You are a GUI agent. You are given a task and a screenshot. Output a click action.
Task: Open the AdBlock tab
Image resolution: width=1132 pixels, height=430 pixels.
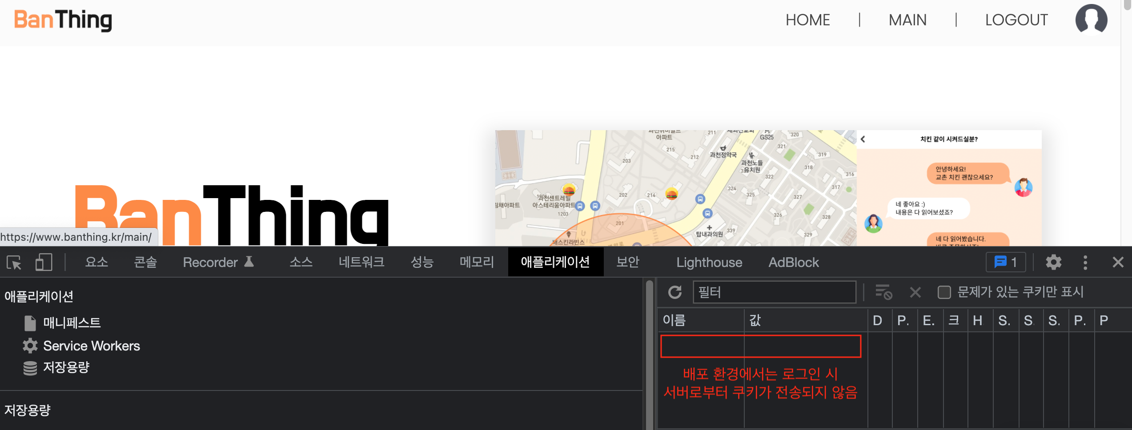point(794,263)
